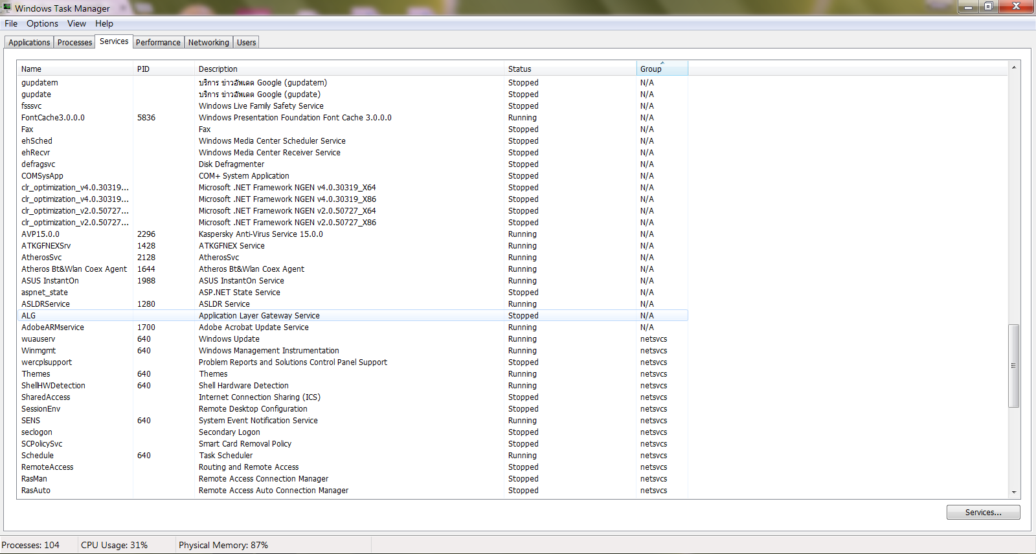
Task: Click Microsoft .NET Framework NGEN v2.0.50727_X86 description
Action: 287,223
